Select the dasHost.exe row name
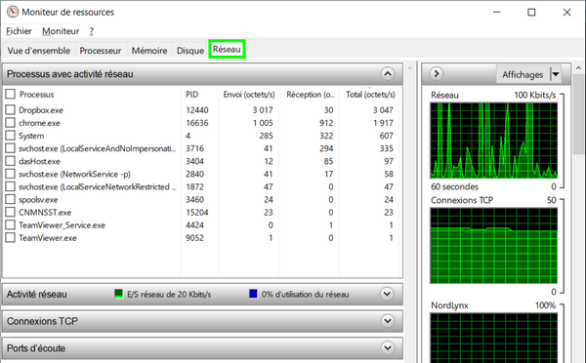Screen dimensions: 586x363 point(39,161)
